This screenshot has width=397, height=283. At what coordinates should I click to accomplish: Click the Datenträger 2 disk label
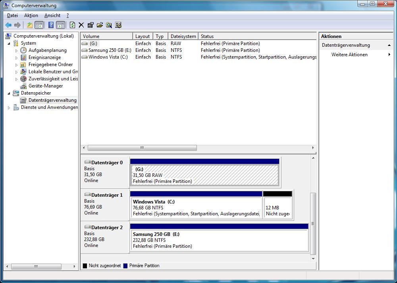tap(107, 228)
